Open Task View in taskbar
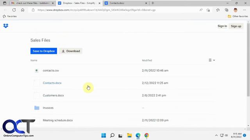 120,136
